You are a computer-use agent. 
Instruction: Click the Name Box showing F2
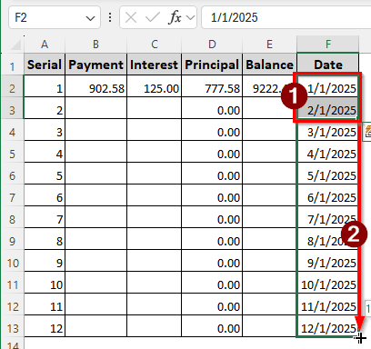click(x=55, y=17)
